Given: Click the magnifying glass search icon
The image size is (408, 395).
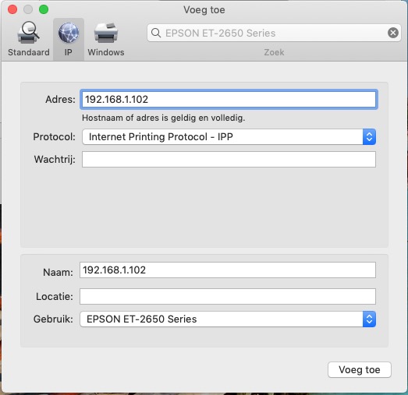Looking at the screenshot, I should (x=156, y=33).
